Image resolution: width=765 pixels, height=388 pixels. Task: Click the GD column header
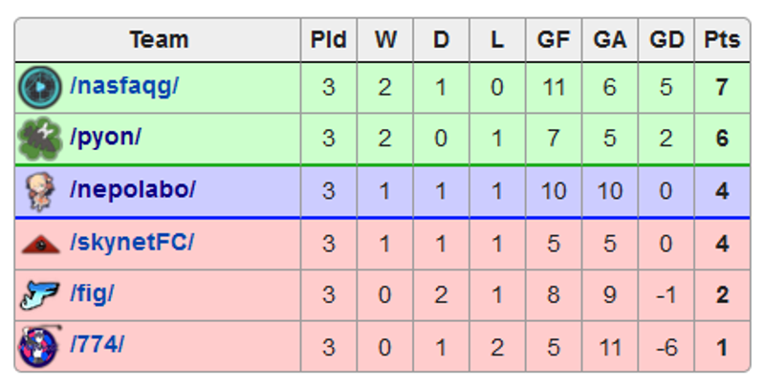pos(666,40)
